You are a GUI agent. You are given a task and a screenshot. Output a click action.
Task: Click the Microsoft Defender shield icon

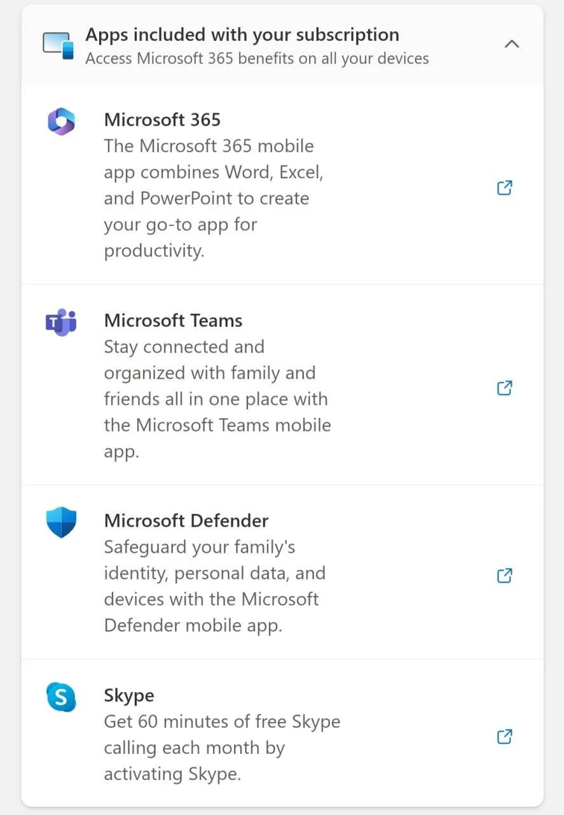coord(61,523)
